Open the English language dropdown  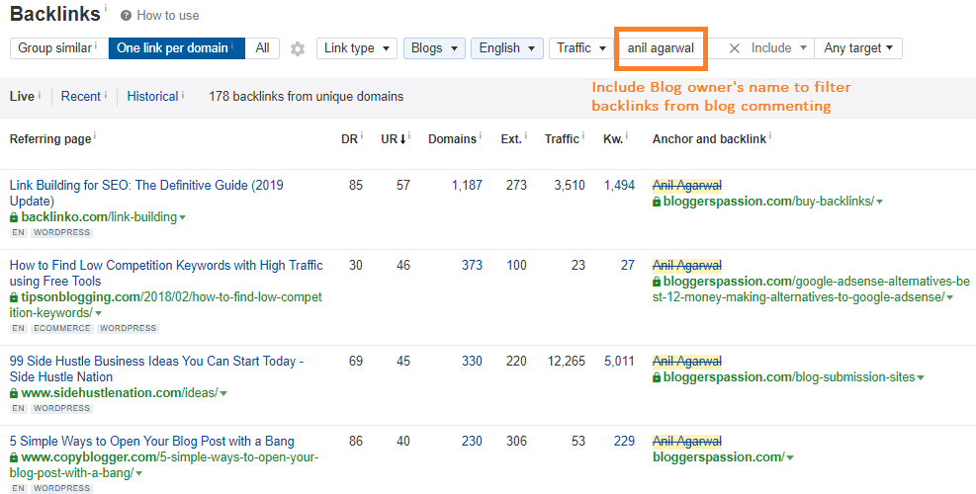tap(507, 47)
